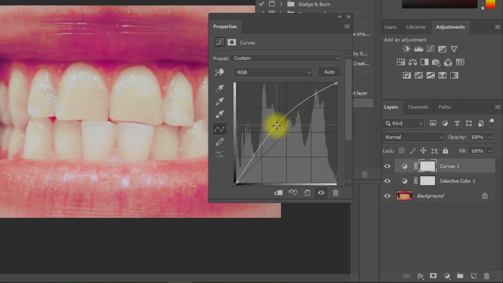This screenshot has width=503, height=283.
Task: Add a Levels adjustment from the Adjustments panel
Action: [418, 49]
